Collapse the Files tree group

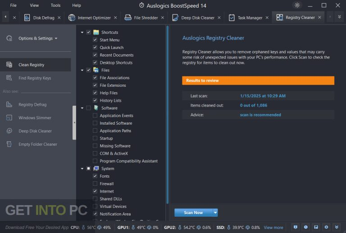click(82, 70)
